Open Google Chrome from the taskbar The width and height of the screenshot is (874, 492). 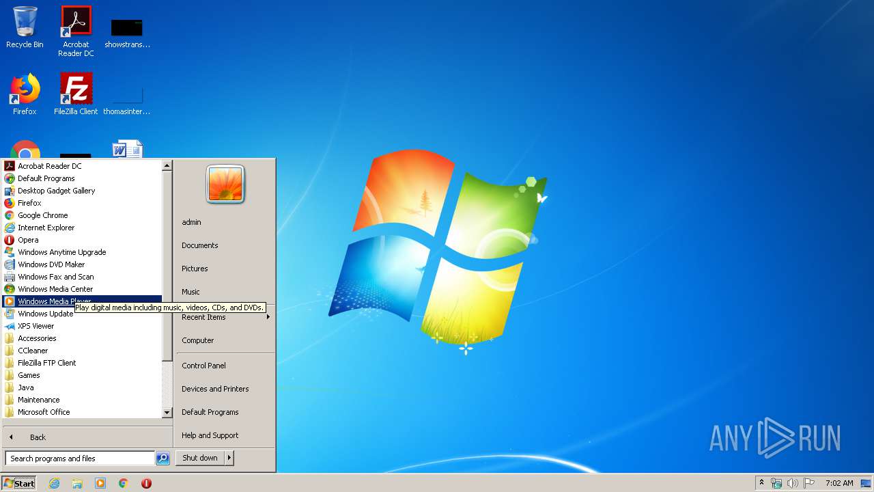click(x=124, y=483)
